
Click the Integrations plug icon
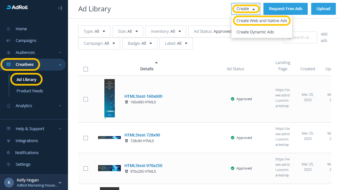point(9,141)
